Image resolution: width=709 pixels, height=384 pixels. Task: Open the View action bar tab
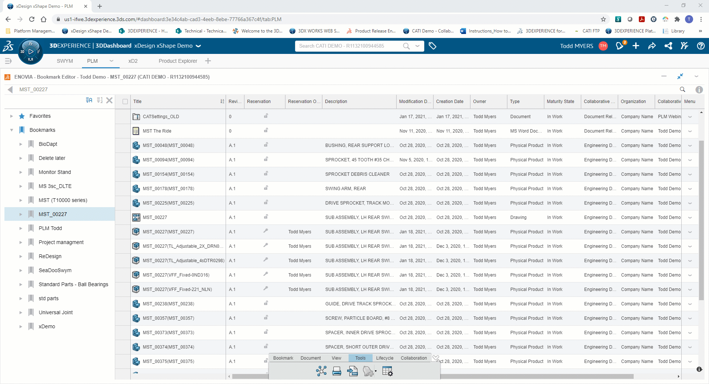click(x=336, y=358)
